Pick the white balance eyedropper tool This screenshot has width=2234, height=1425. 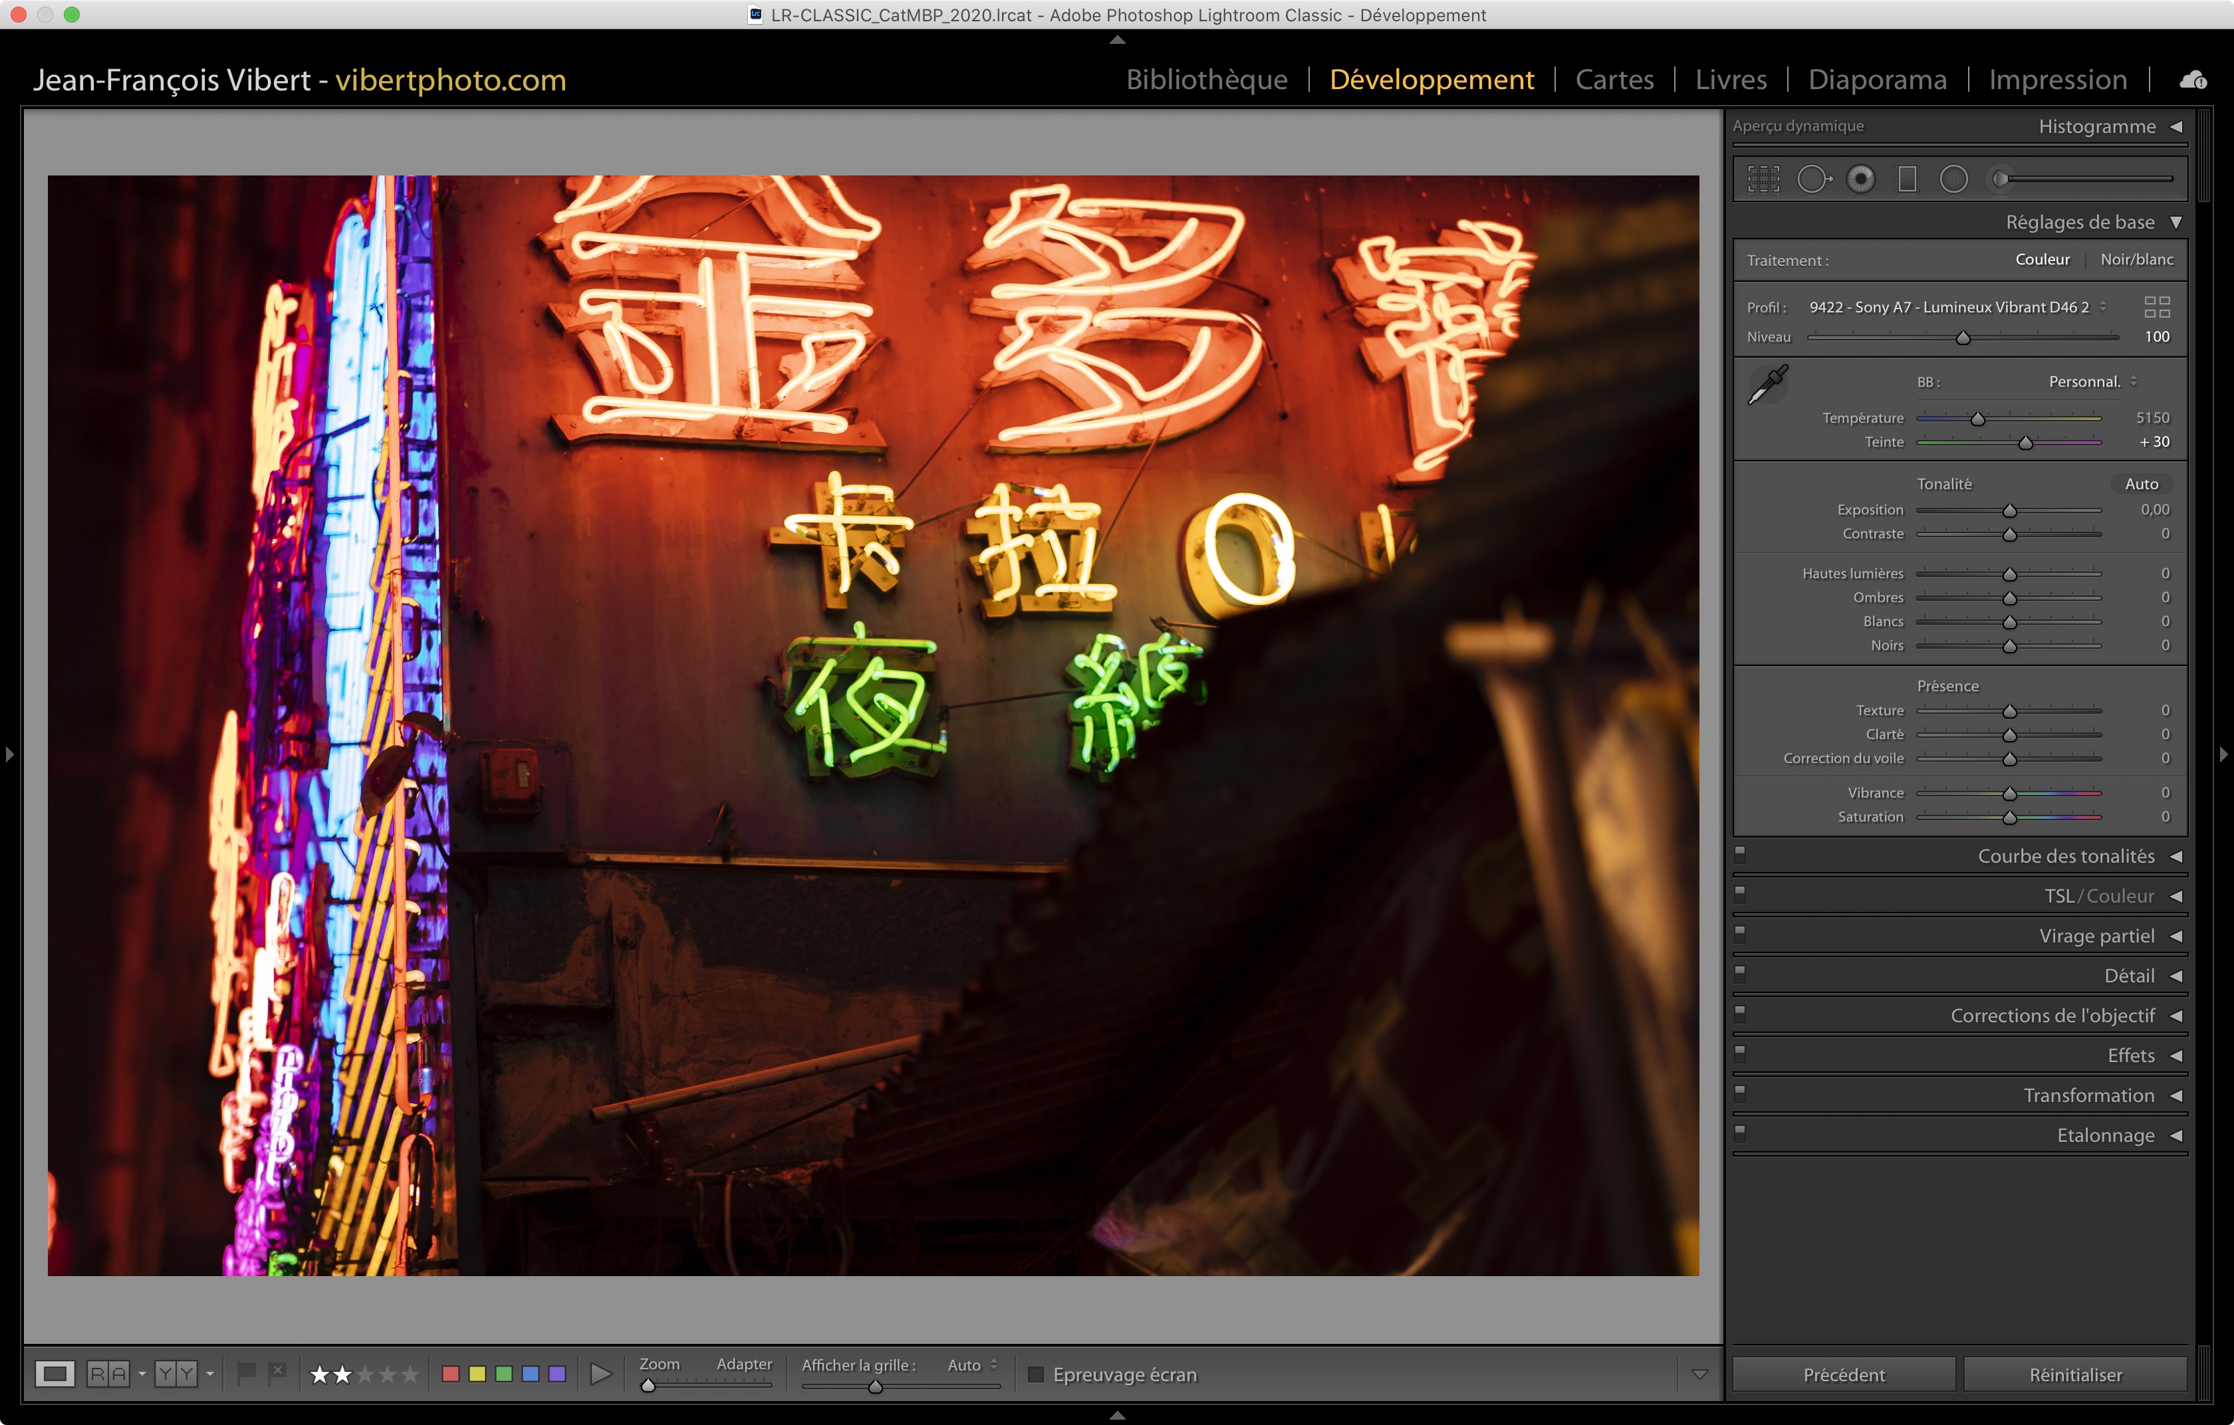coord(1767,385)
